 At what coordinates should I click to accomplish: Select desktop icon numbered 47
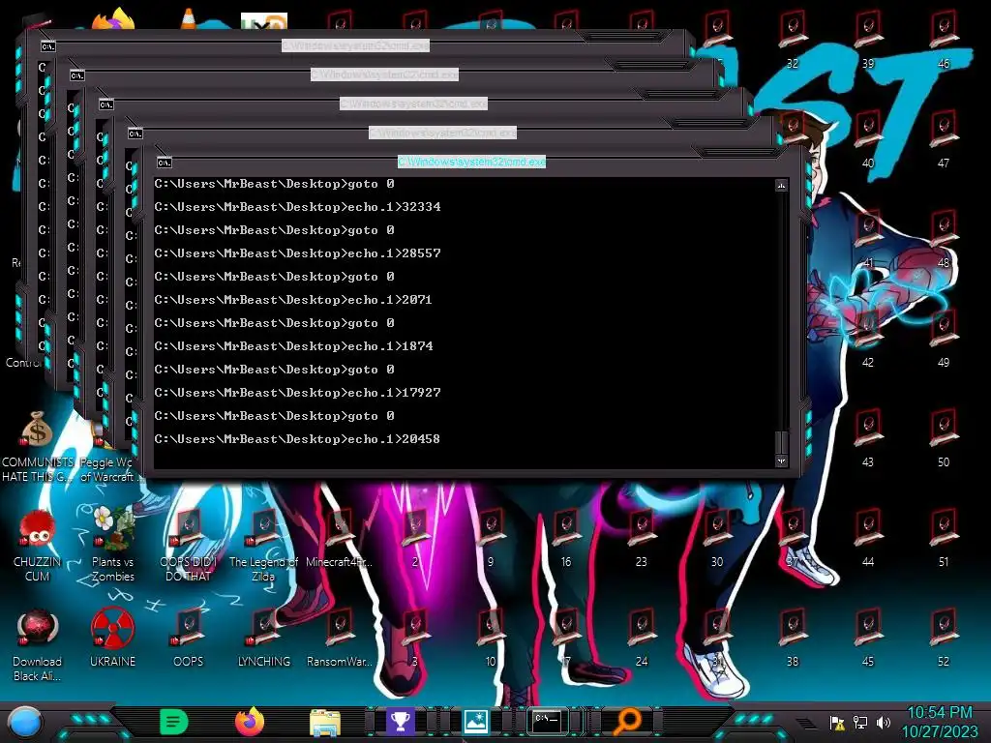(x=944, y=139)
